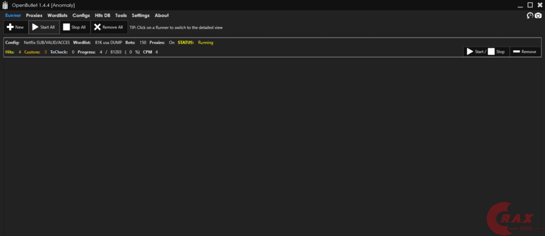Click the Remove All button

[x=109, y=27]
